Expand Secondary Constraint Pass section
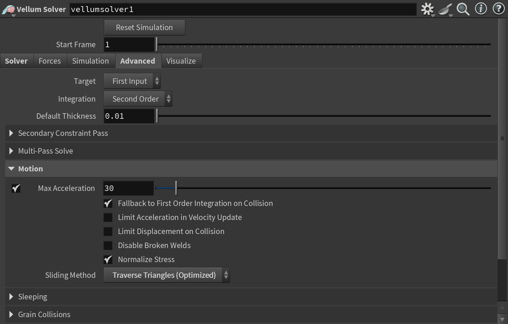Screen dimensions: 508x324 pos(251,133)
